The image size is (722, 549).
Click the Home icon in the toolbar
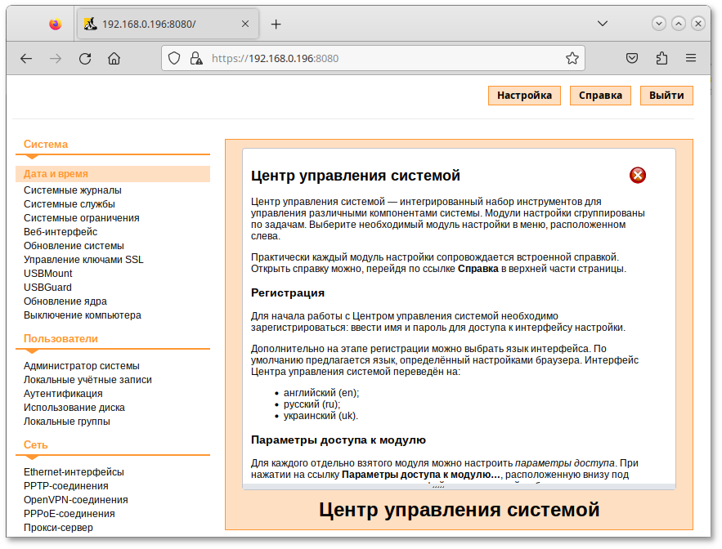(114, 58)
